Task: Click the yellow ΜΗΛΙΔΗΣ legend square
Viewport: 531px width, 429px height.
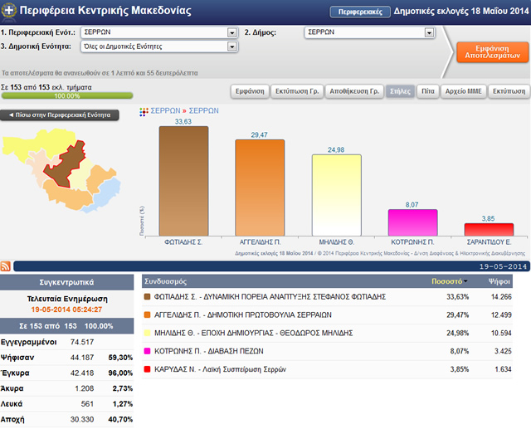Action: 148,333
